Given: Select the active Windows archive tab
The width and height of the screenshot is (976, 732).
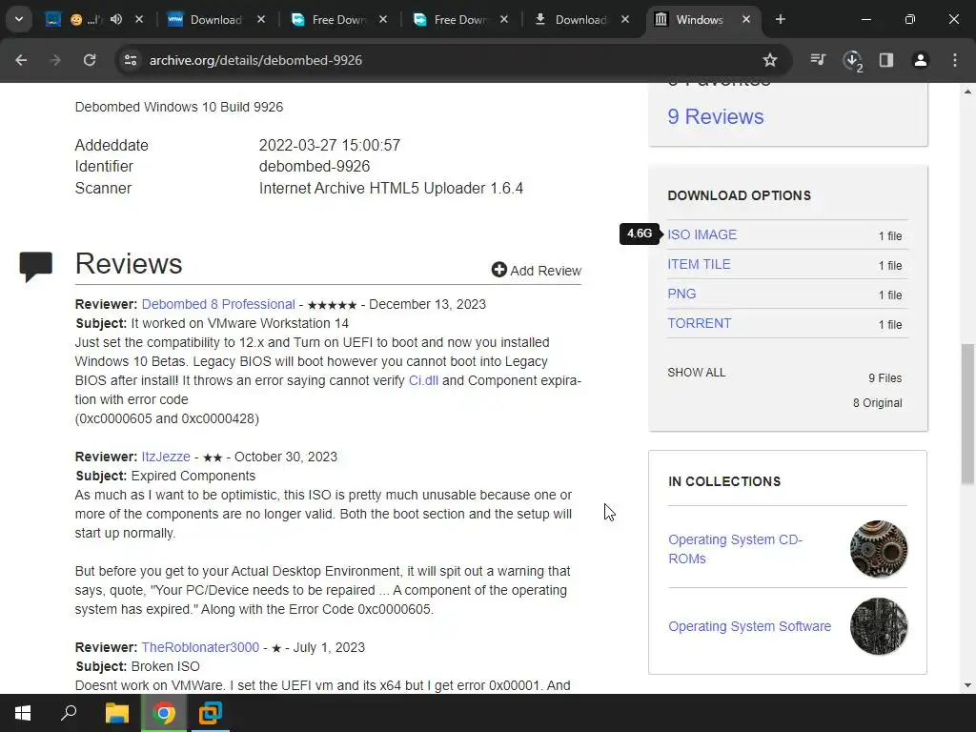Looking at the screenshot, I should click(x=699, y=19).
